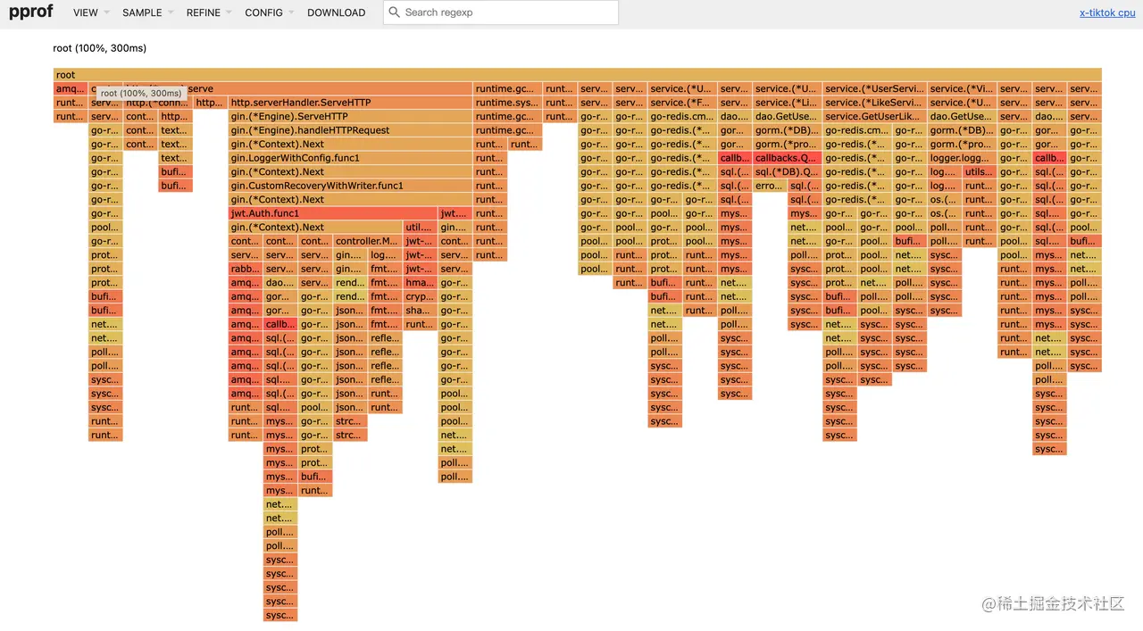1143x631 pixels.
Task: Select the service.(*Li... frame
Action: pos(787,103)
